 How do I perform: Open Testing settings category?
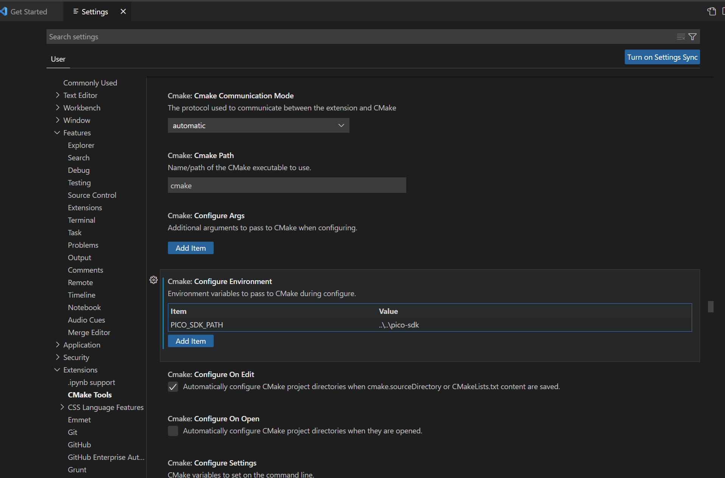click(x=79, y=182)
